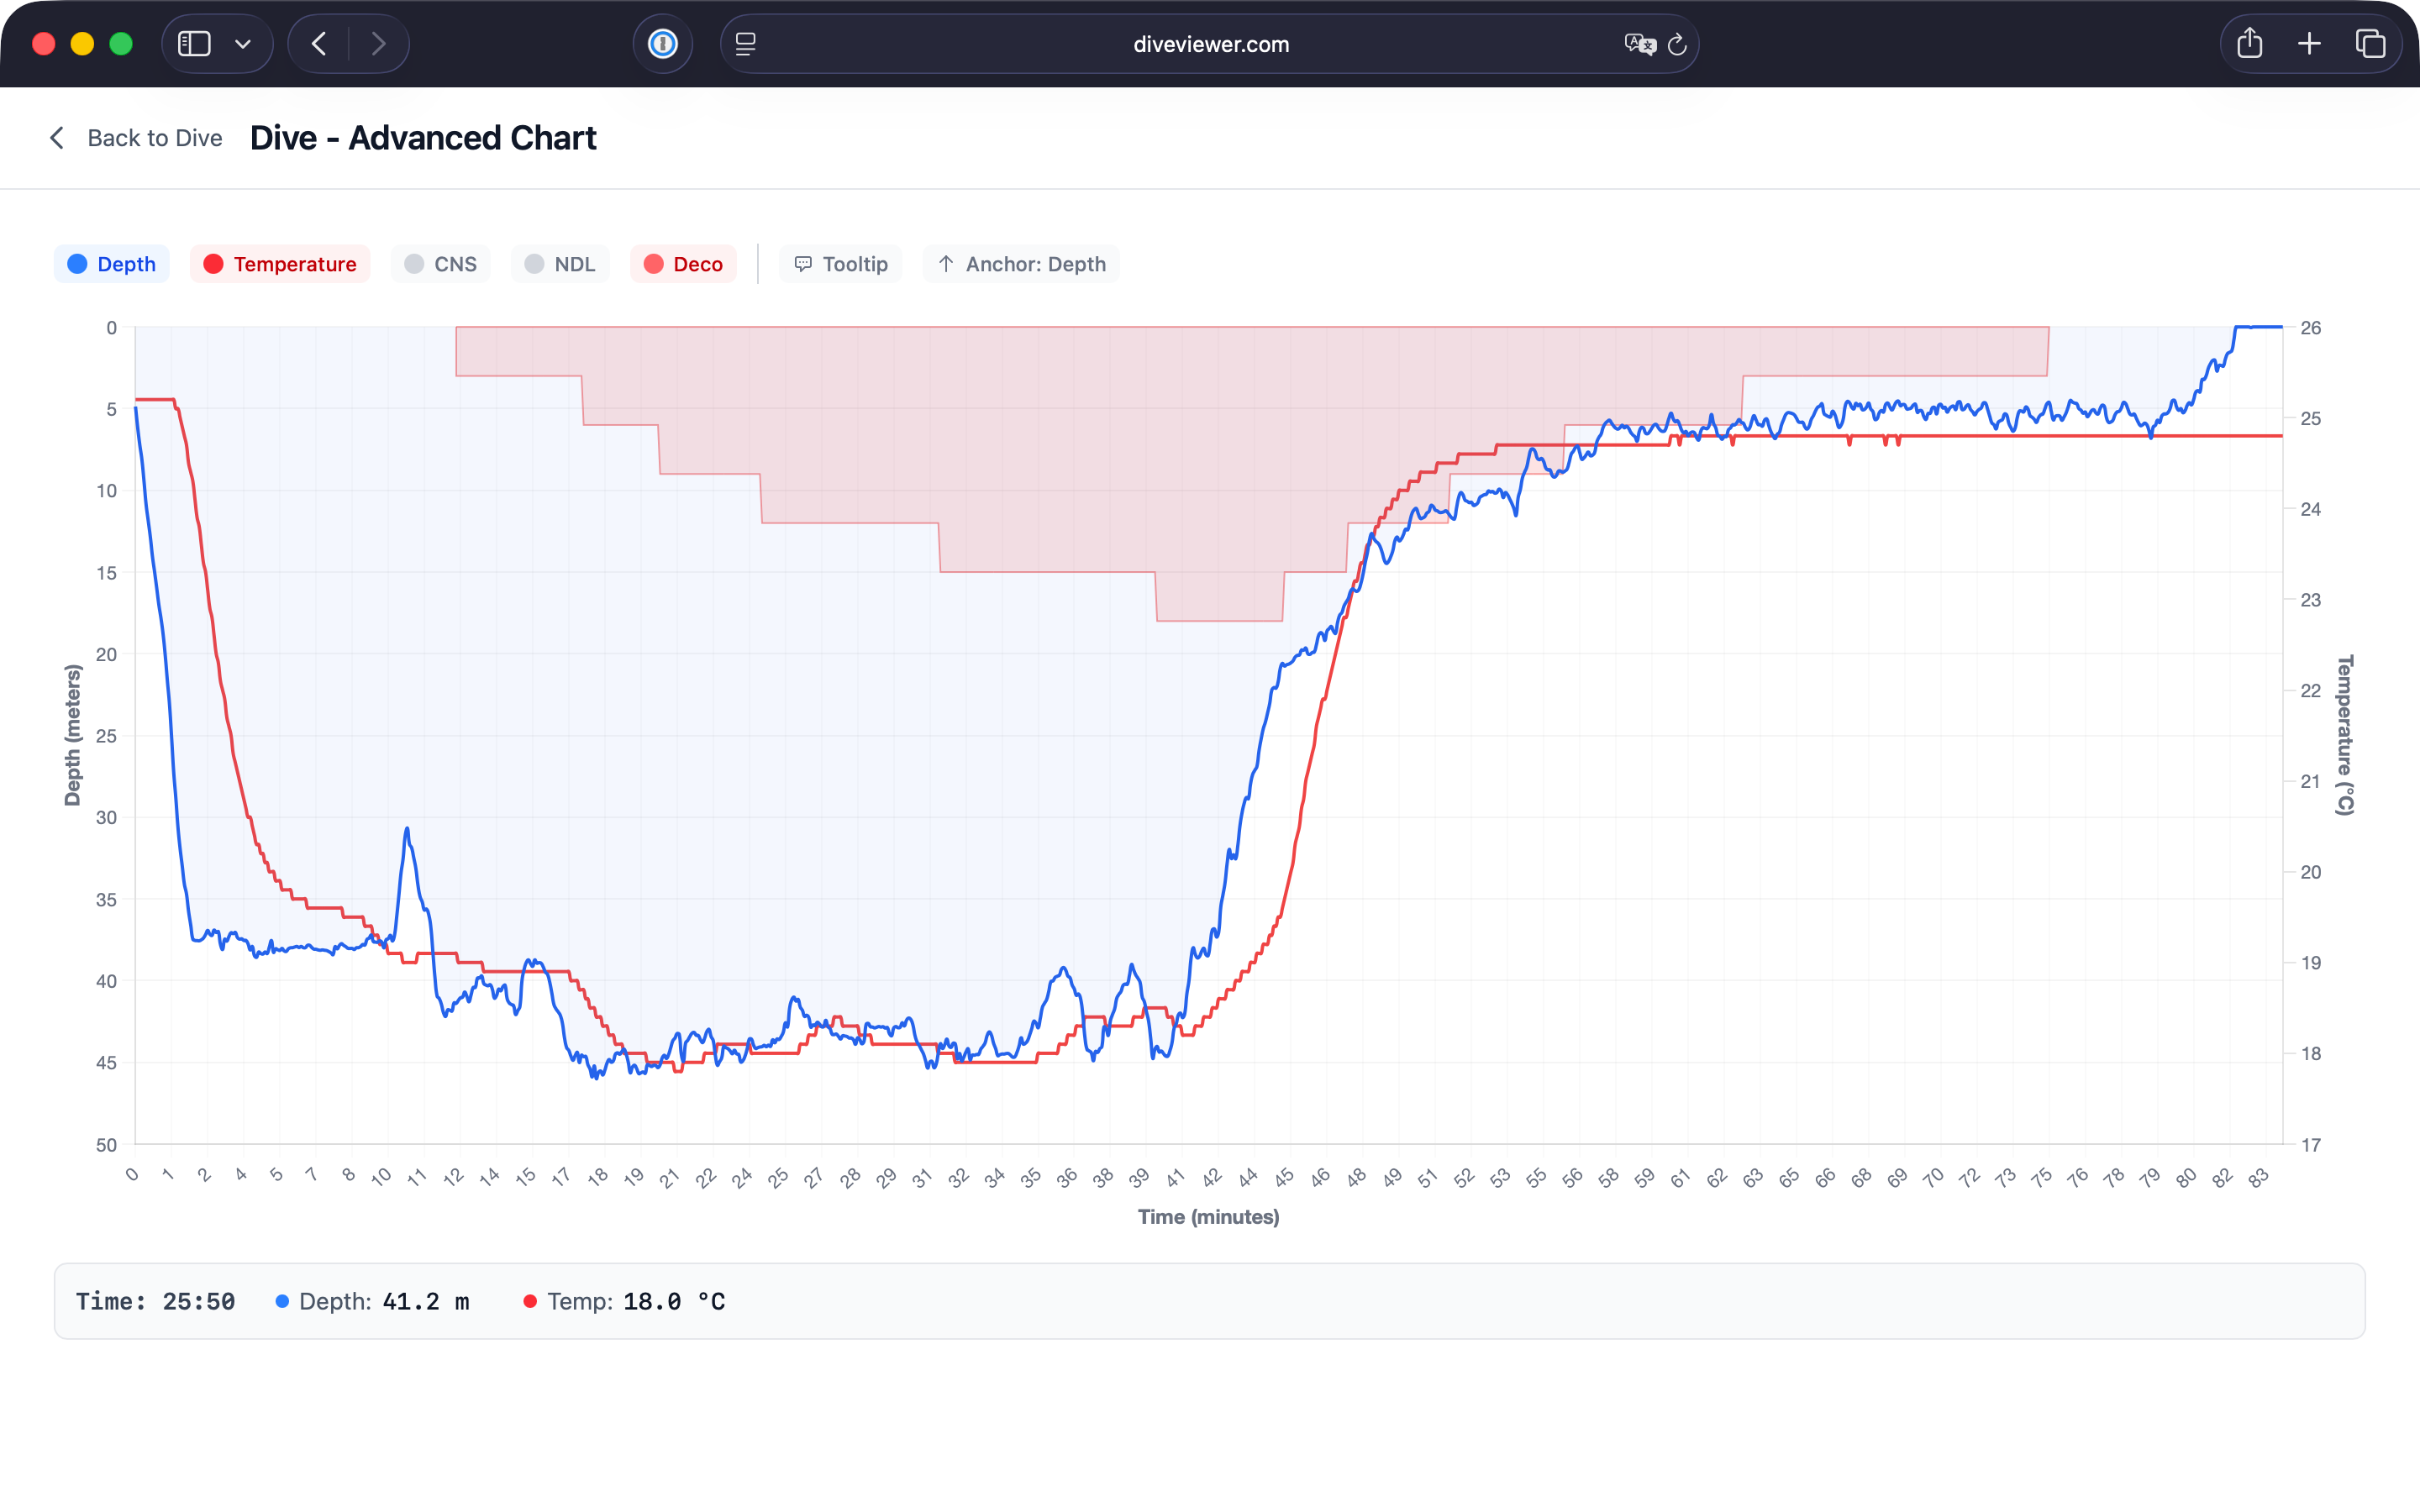Navigate back in browser history
Image resolution: width=2420 pixels, height=1512 pixels.
click(319, 44)
